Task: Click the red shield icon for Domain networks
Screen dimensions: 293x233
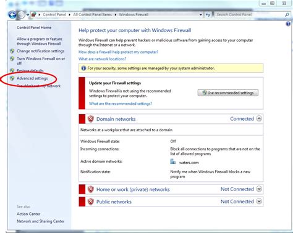Action: tap(91, 119)
